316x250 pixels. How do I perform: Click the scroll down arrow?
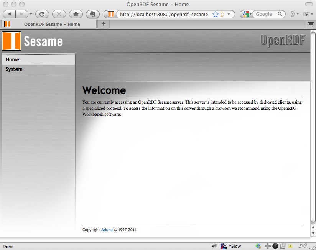[x=313, y=234]
